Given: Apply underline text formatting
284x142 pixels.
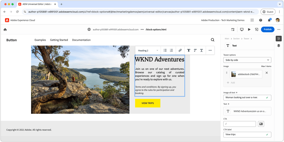Looking at the screenshot, I should [201, 50].
